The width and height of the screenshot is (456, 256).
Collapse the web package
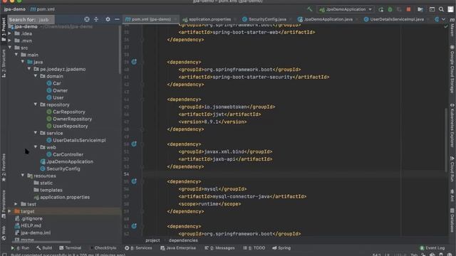[36, 147]
